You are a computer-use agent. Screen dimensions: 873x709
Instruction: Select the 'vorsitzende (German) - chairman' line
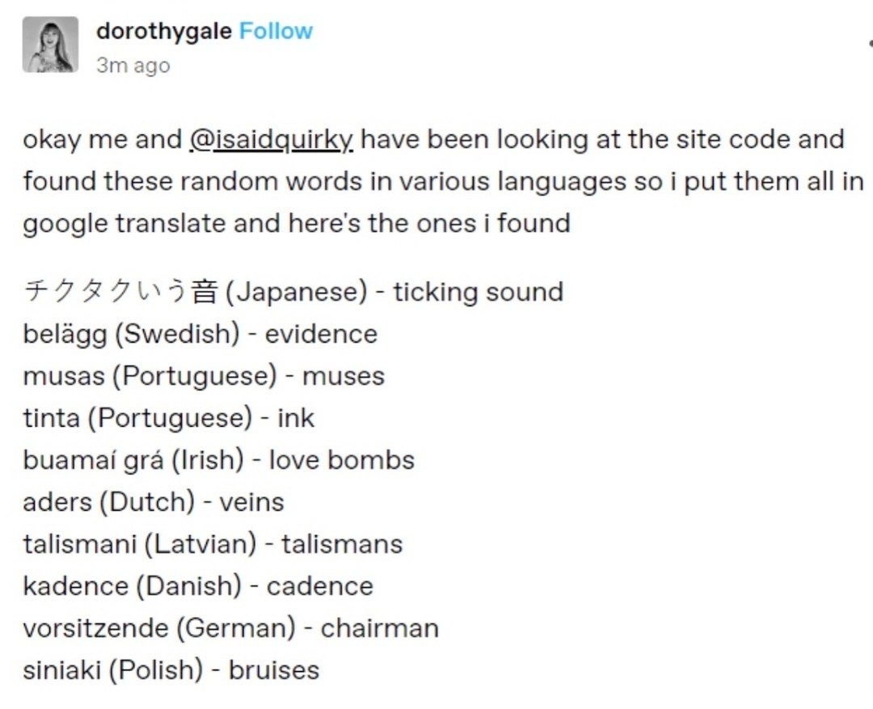click(230, 628)
